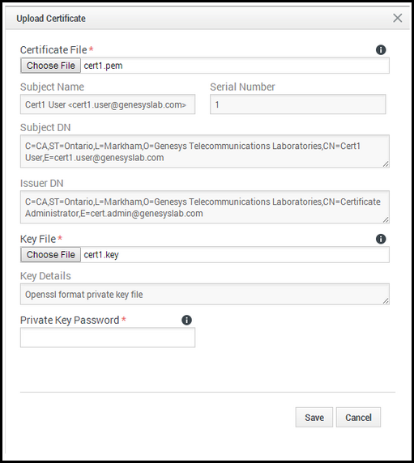
Task: Grab the Key Details resize handle
Action: (386, 301)
